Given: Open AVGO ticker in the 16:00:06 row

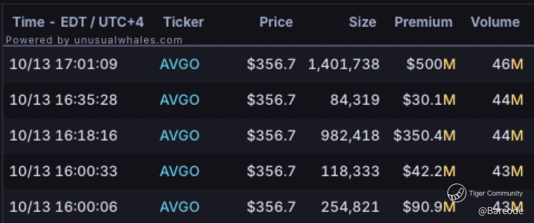Looking at the screenshot, I should pyautogui.click(x=180, y=207).
